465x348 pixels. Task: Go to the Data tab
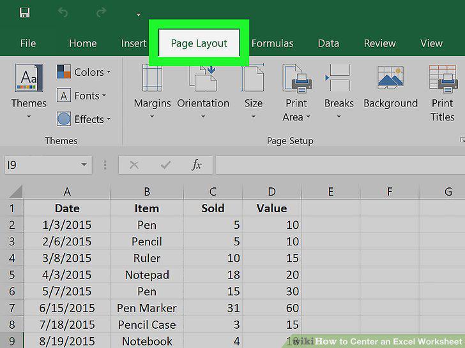pos(328,43)
